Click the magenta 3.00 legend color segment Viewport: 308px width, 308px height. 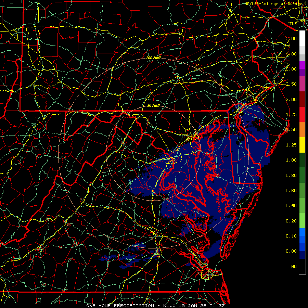click(x=302, y=65)
